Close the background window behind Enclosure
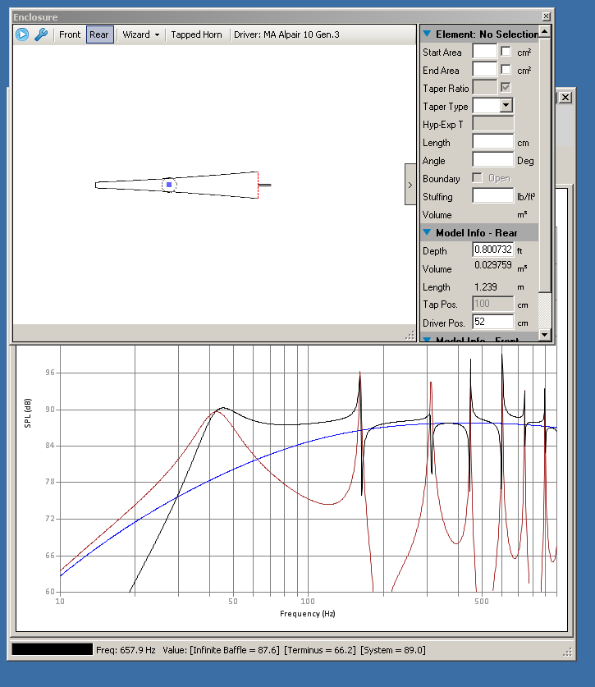 (x=565, y=98)
